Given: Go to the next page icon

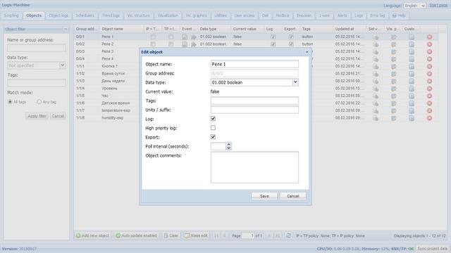Looking at the screenshot, I should click(269, 236).
